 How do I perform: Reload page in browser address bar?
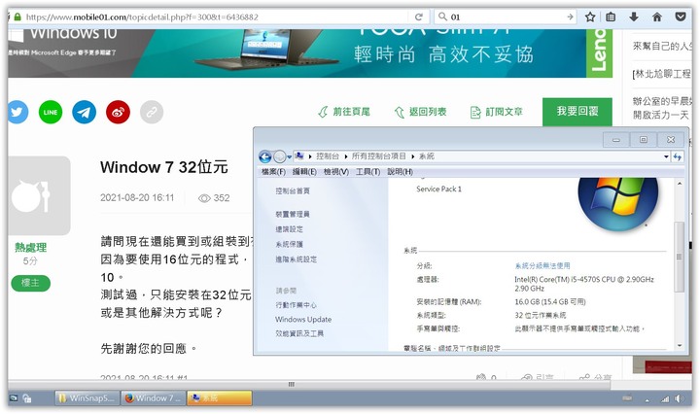tap(419, 17)
